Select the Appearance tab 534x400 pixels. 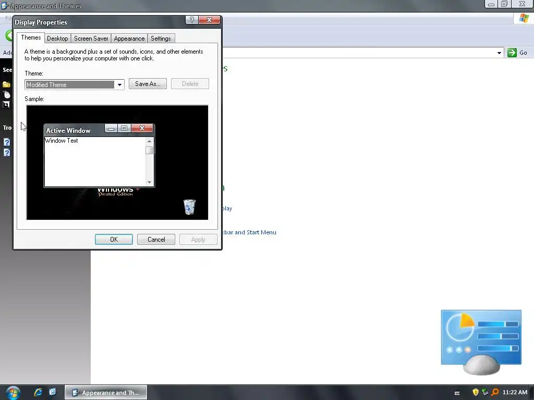coord(129,39)
